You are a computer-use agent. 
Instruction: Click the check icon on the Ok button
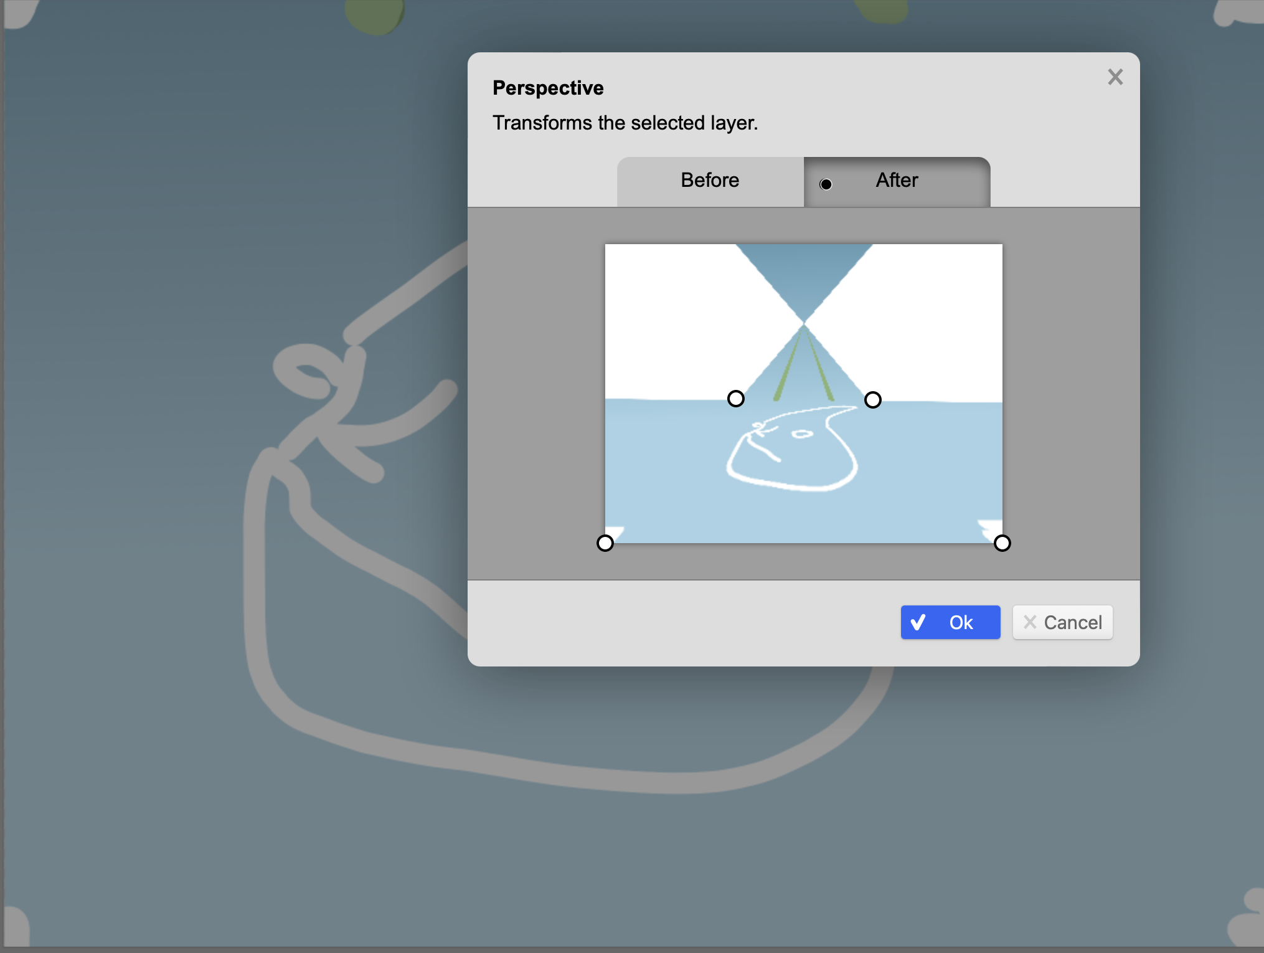pos(918,622)
